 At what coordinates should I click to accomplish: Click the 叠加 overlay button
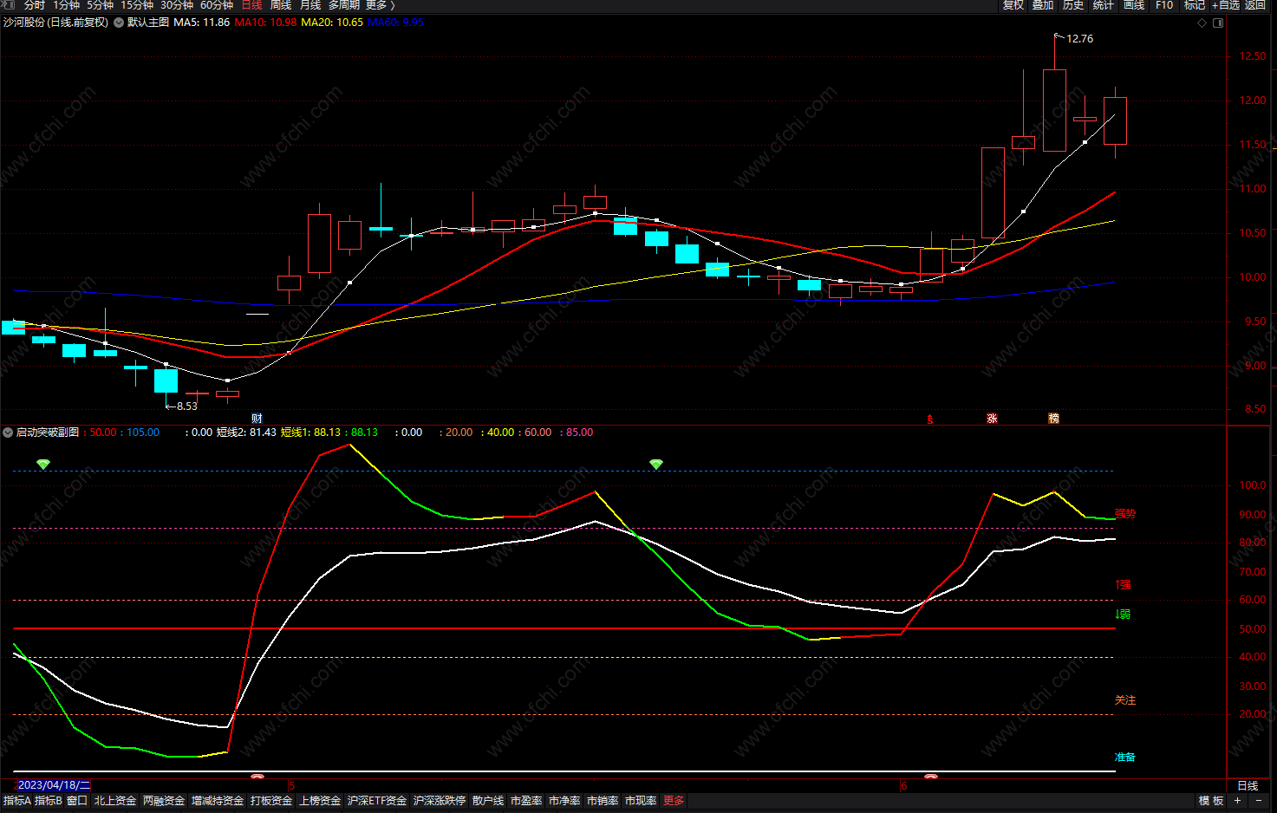pyautogui.click(x=1043, y=5)
